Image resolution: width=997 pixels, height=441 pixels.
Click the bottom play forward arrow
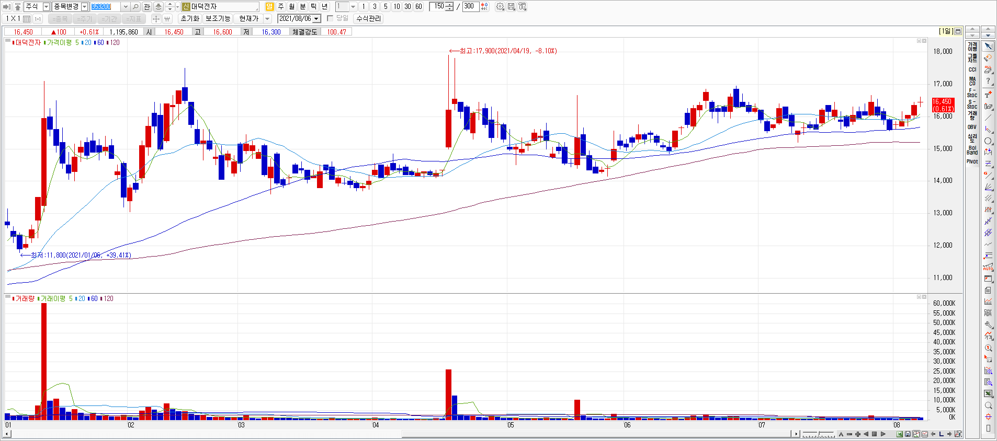(883, 434)
